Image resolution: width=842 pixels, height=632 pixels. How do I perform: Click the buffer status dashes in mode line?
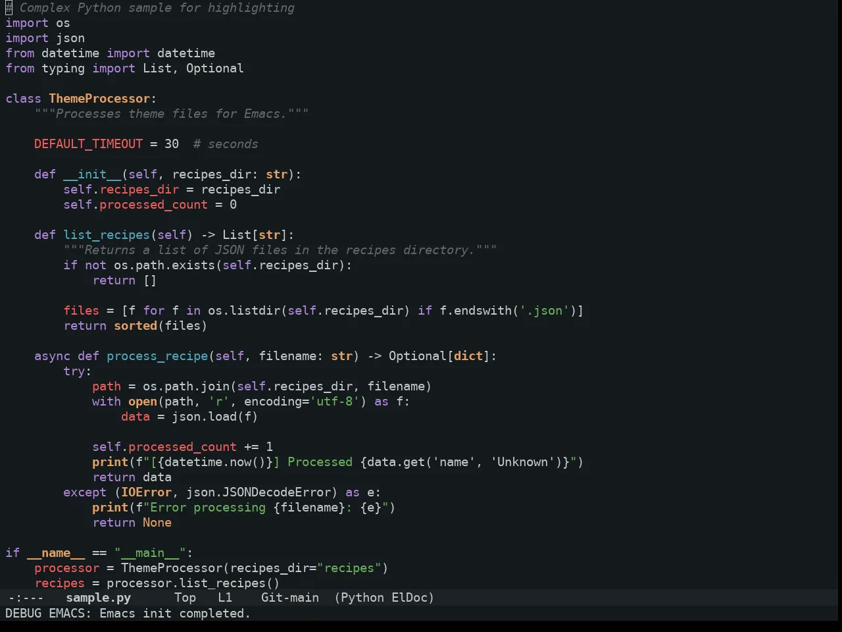26,598
